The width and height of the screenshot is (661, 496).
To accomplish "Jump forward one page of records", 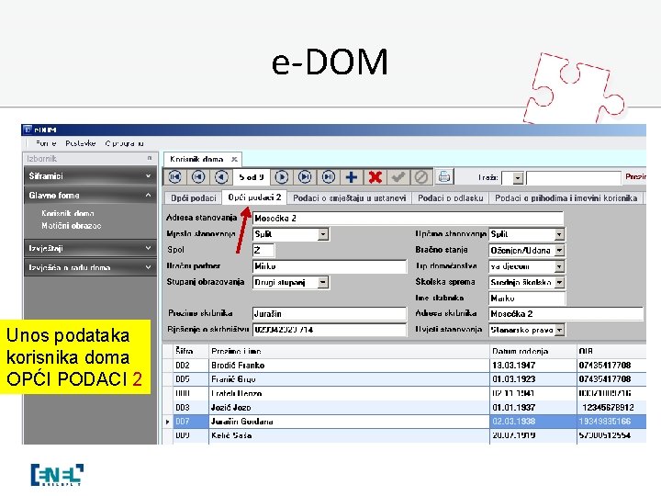I will 305,176.
